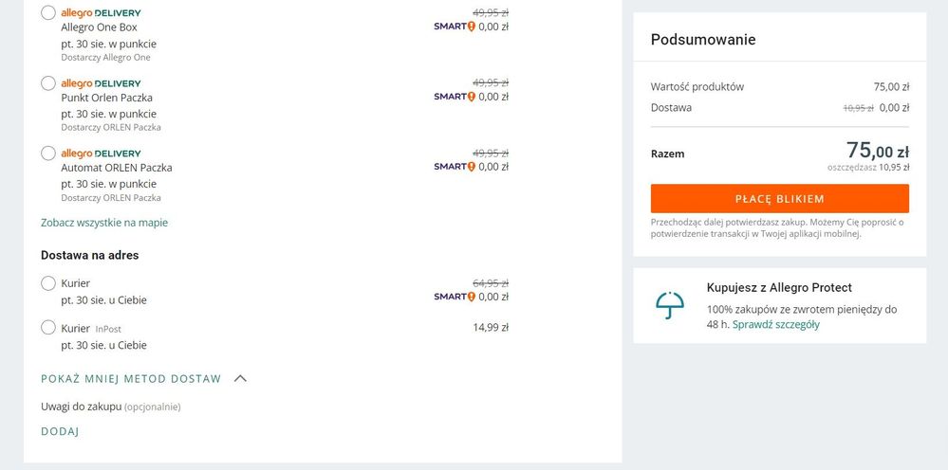Select the Kurier SMART delivery radio
The width and height of the screenshot is (948, 470).
click(x=48, y=283)
